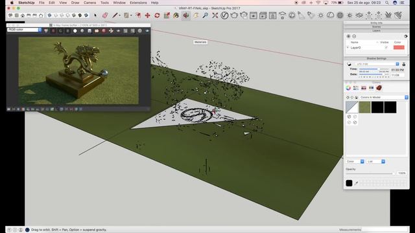Open the V-Ray Asset Editor icon
The height and width of the screenshot is (233, 415).
coord(224,16)
